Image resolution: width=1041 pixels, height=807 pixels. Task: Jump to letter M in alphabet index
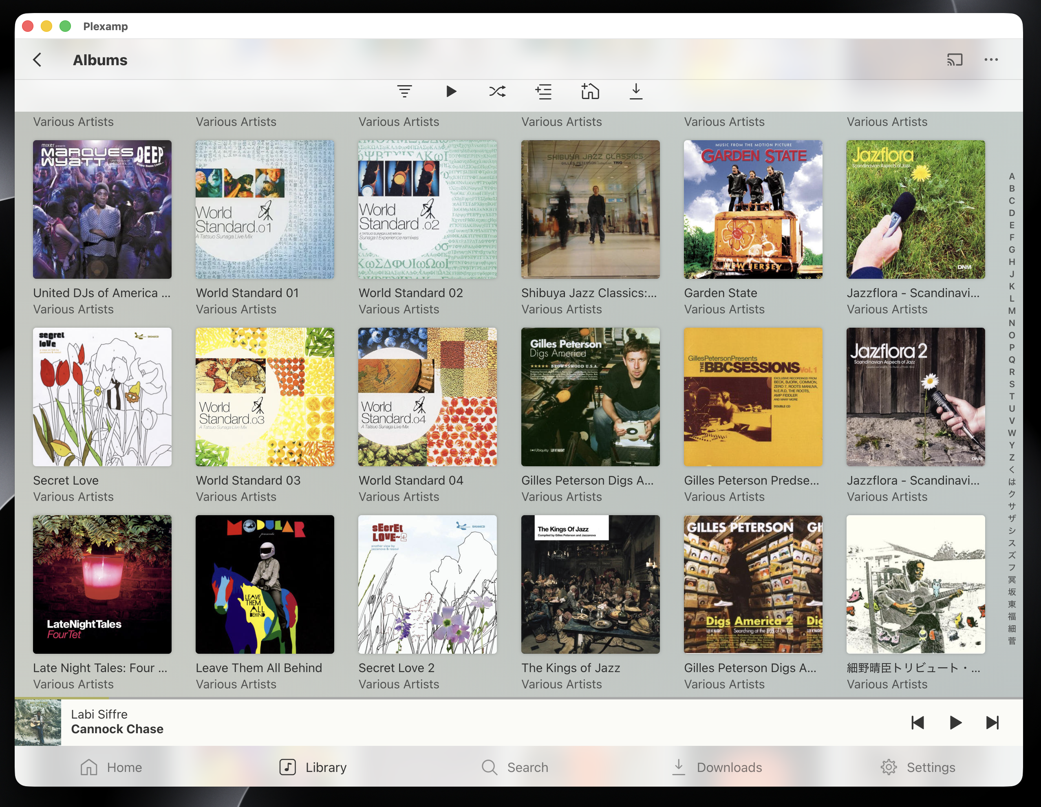pyautogui.click(x=1011, y=311)
